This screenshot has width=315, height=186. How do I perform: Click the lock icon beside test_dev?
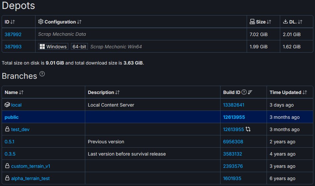click(7, 129)
